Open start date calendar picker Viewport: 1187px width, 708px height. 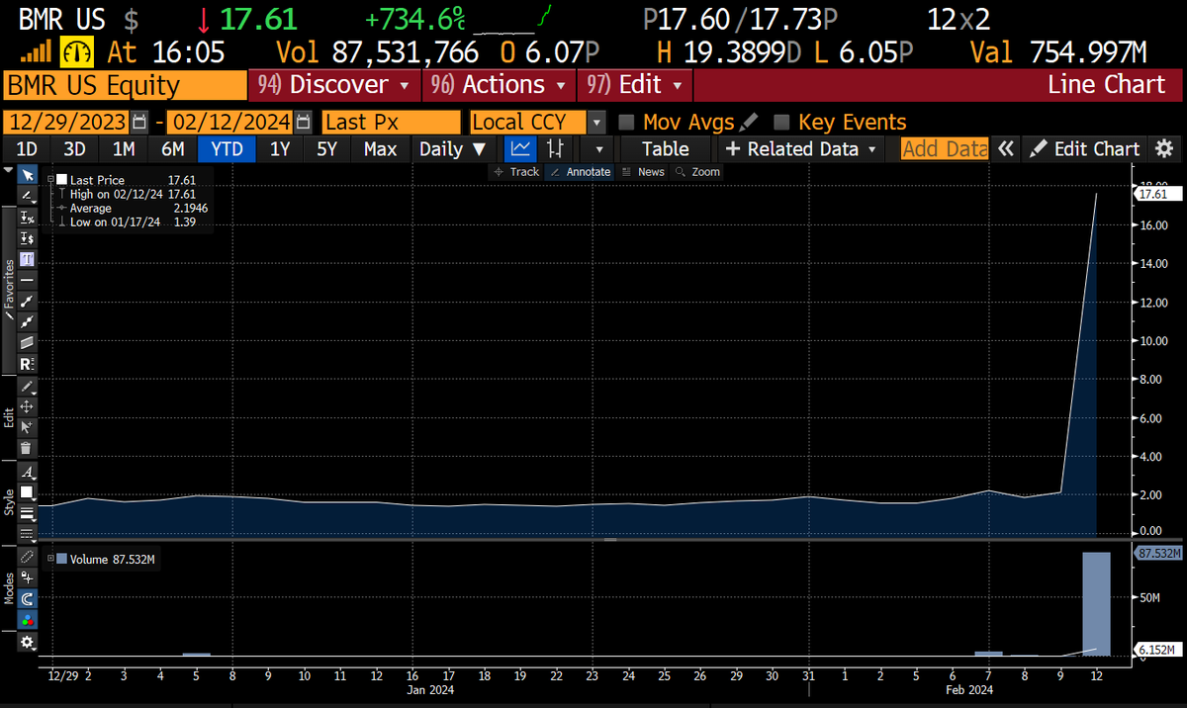[x=139, y=123]
